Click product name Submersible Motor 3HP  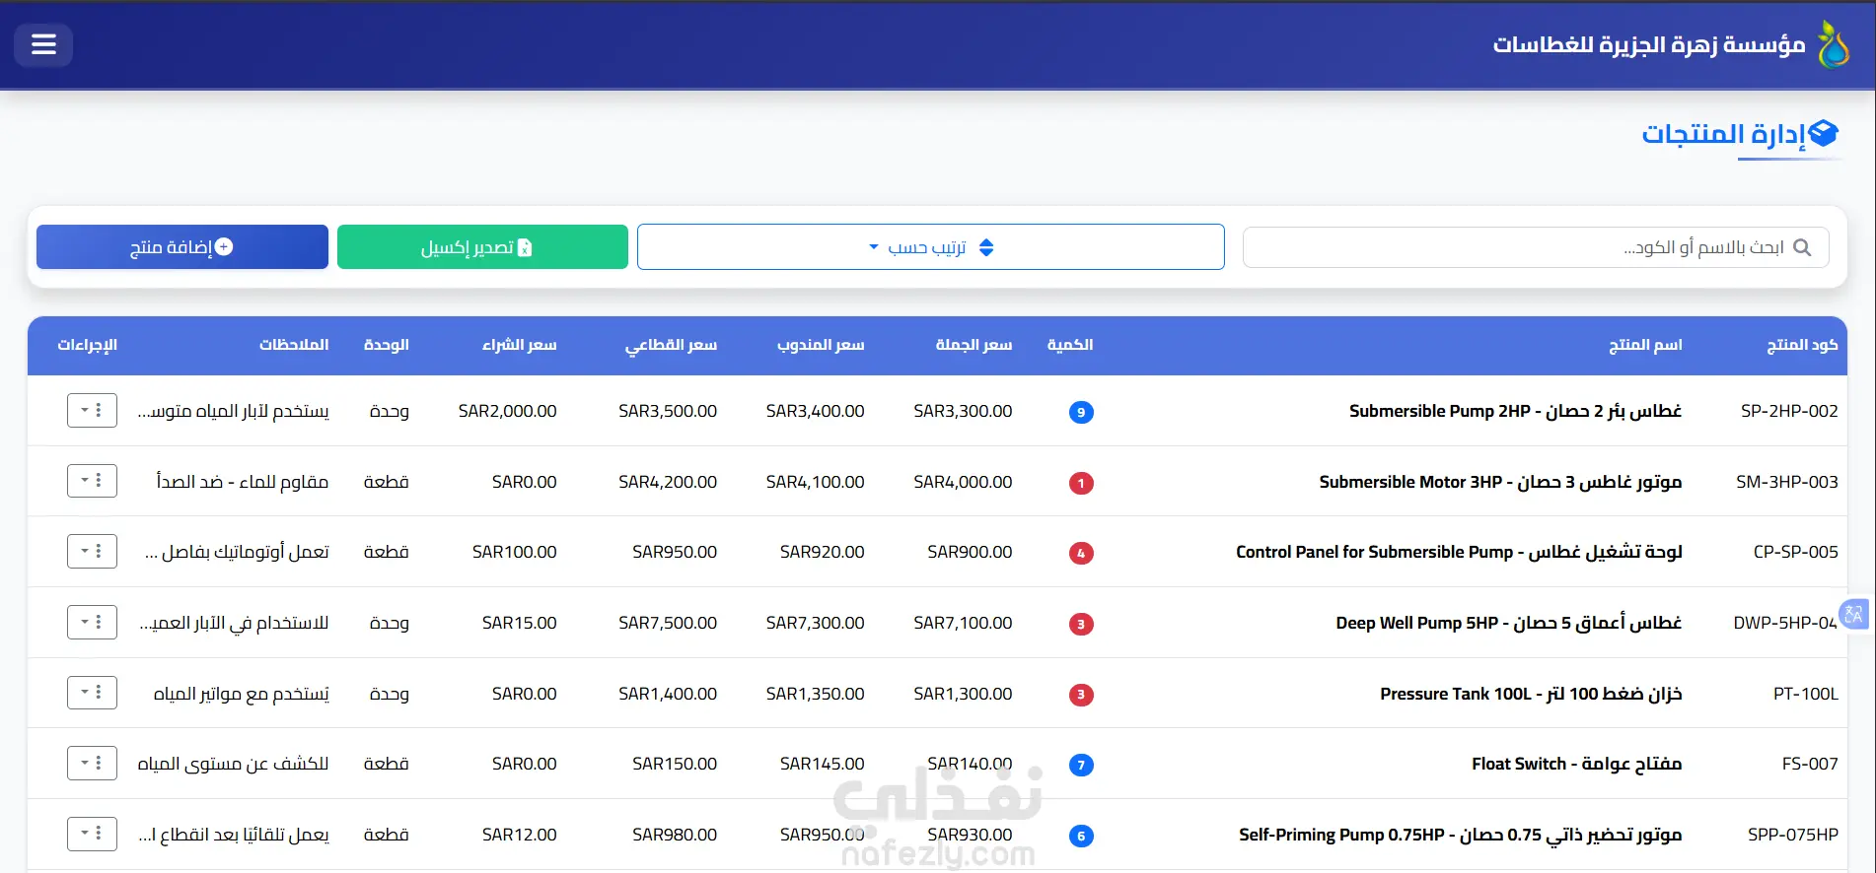point(1500,482)
